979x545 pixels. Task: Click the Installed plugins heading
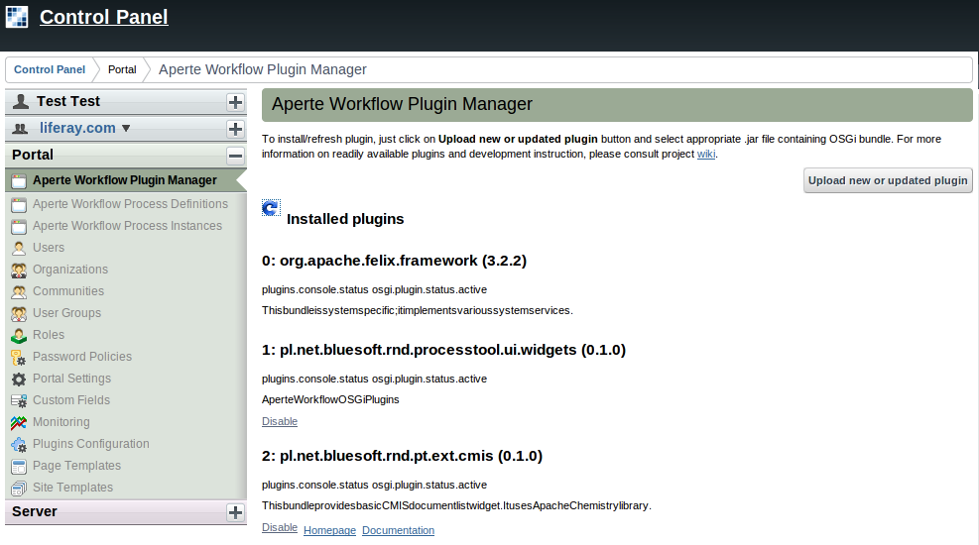[345, 219]
